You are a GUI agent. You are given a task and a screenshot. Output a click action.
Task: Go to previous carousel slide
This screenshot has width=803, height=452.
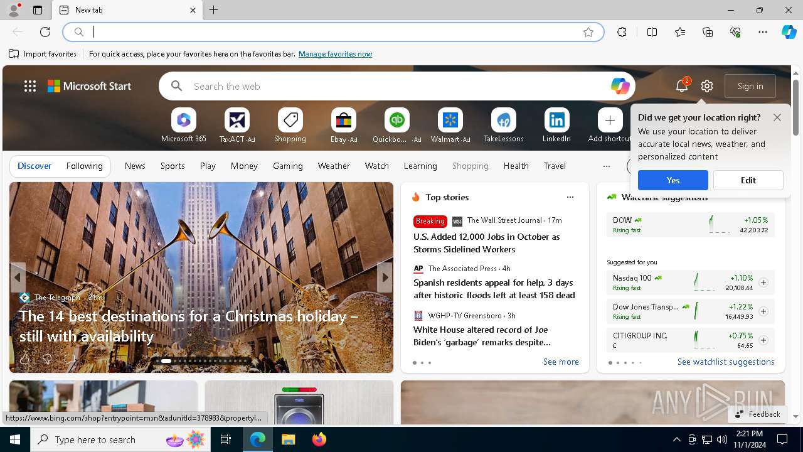click(18, 277)
